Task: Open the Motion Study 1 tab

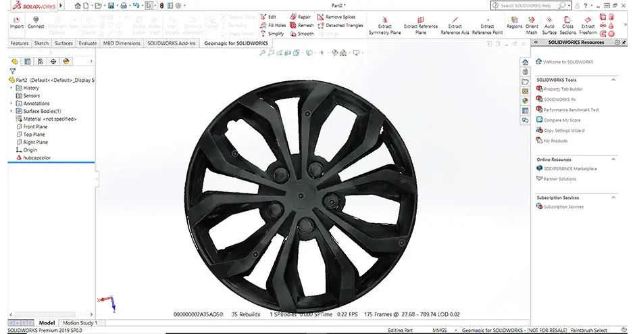Action: tap(80, 323)
